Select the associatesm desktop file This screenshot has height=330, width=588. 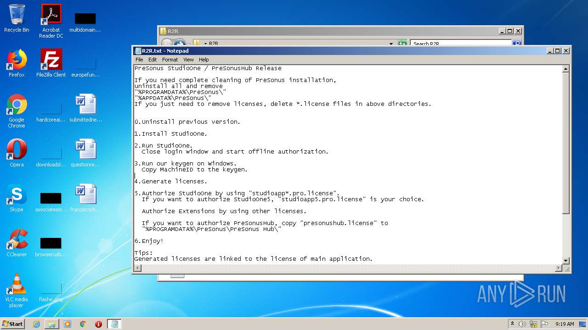51,202
